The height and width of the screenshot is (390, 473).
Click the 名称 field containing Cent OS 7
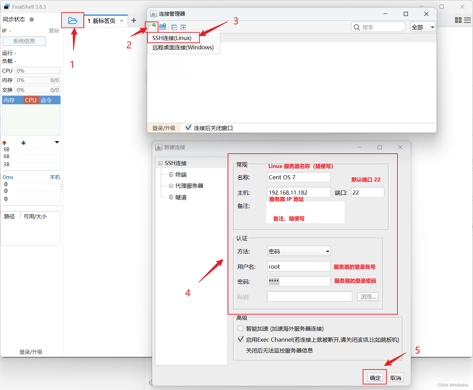[x=299, y=177]
